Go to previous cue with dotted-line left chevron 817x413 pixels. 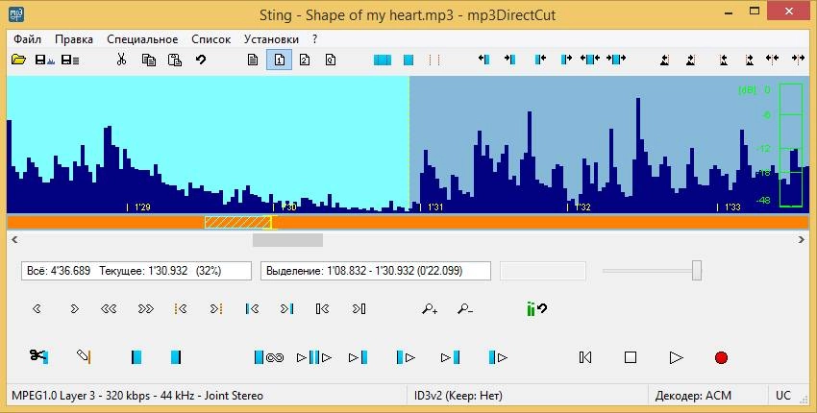pyautogui.click(x=181, y=309)
